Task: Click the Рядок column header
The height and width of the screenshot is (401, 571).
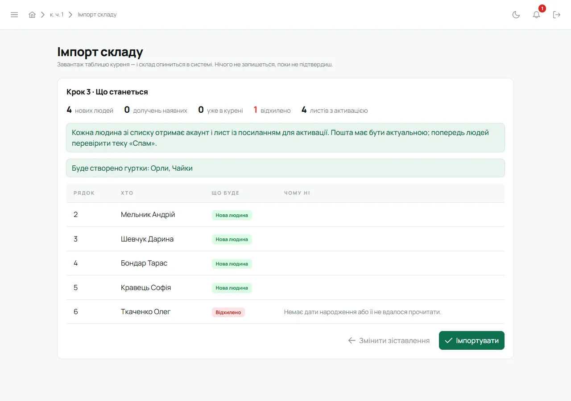Action: [84, 193]
